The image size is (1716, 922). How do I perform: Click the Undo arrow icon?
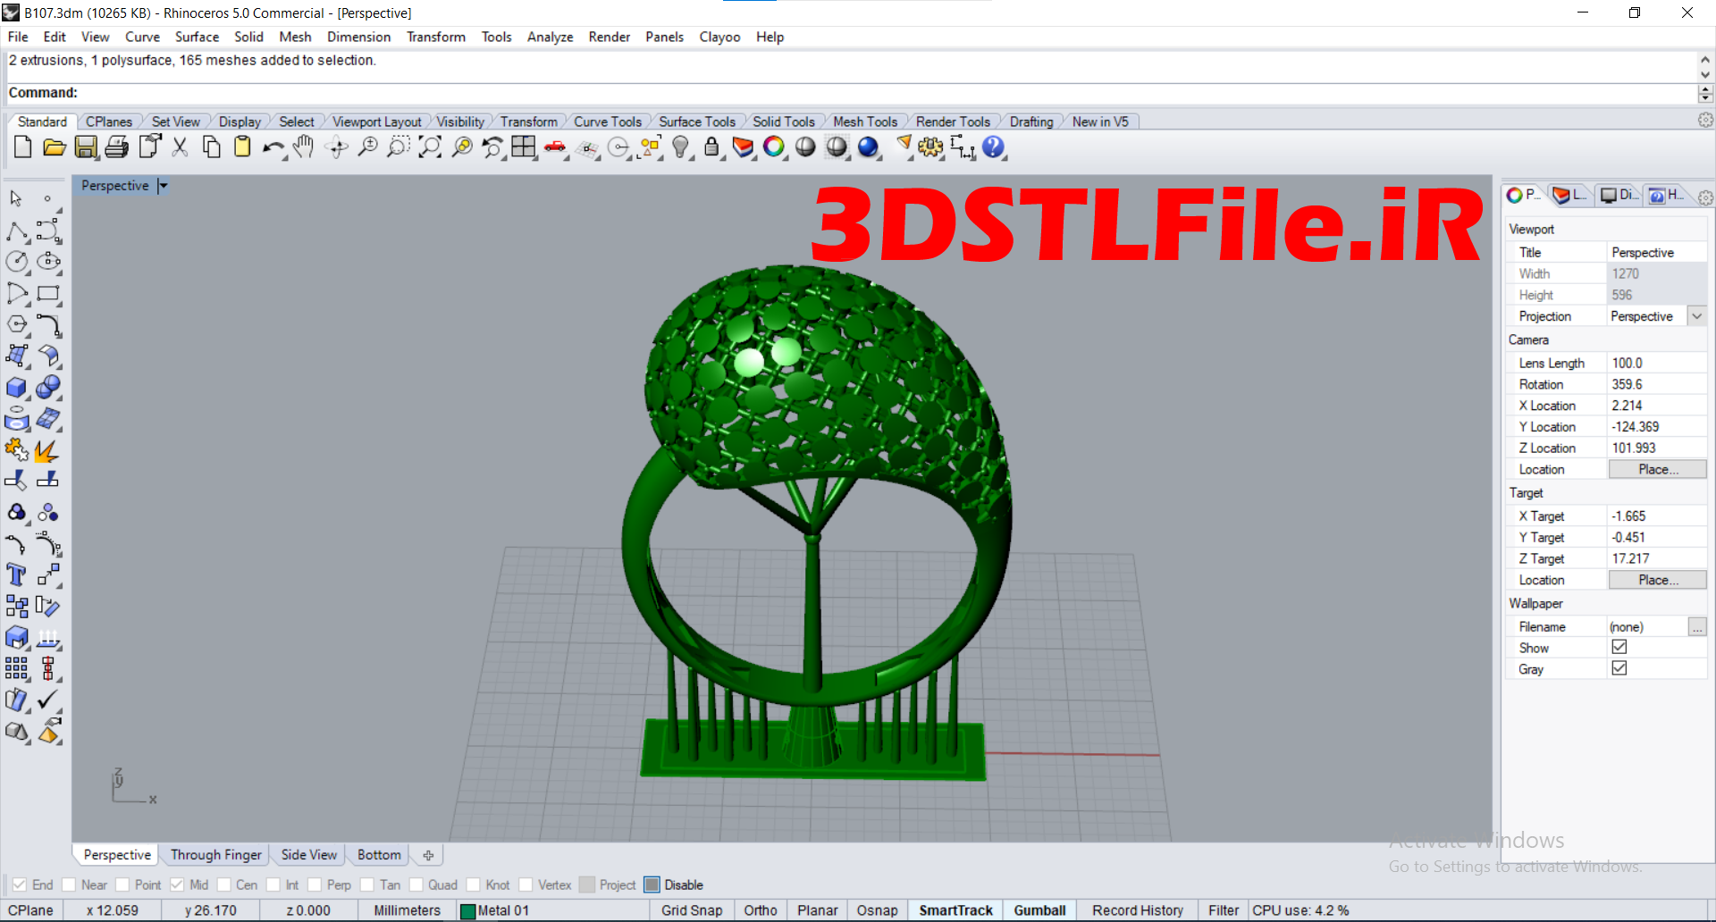(273, 147)
